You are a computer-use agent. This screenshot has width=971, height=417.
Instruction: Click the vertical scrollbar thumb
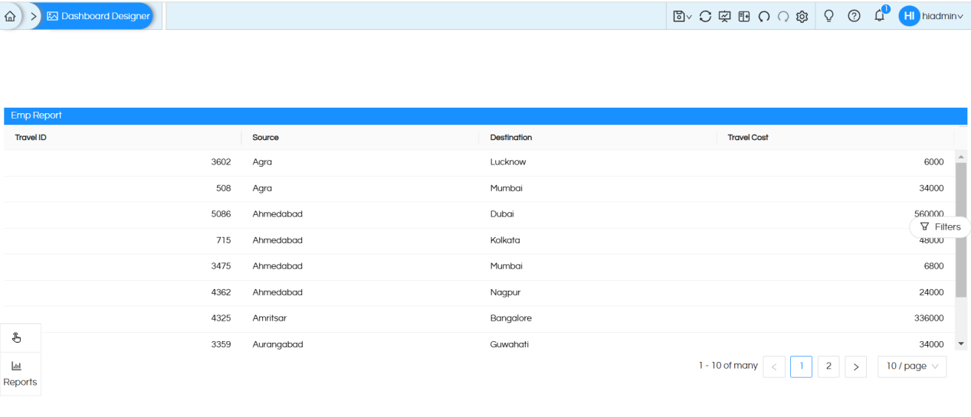[x=961, y=230]
